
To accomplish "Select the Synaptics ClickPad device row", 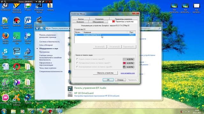I will pos(105,35).
